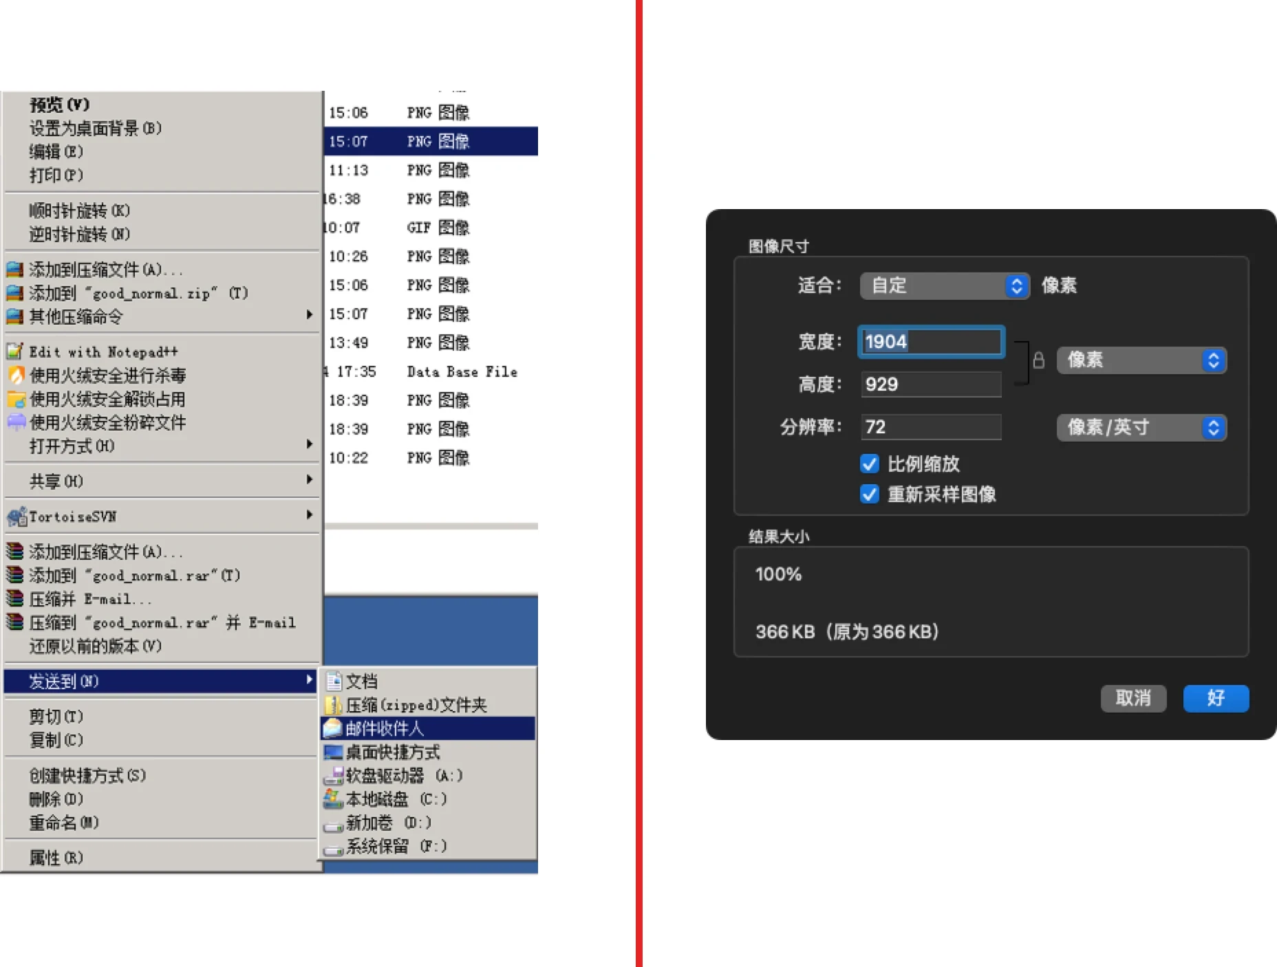This screenshot has width=1277, height=967.
Task: Click the 取消 button
Action: pyautogui.click(x=1133, y=699)
